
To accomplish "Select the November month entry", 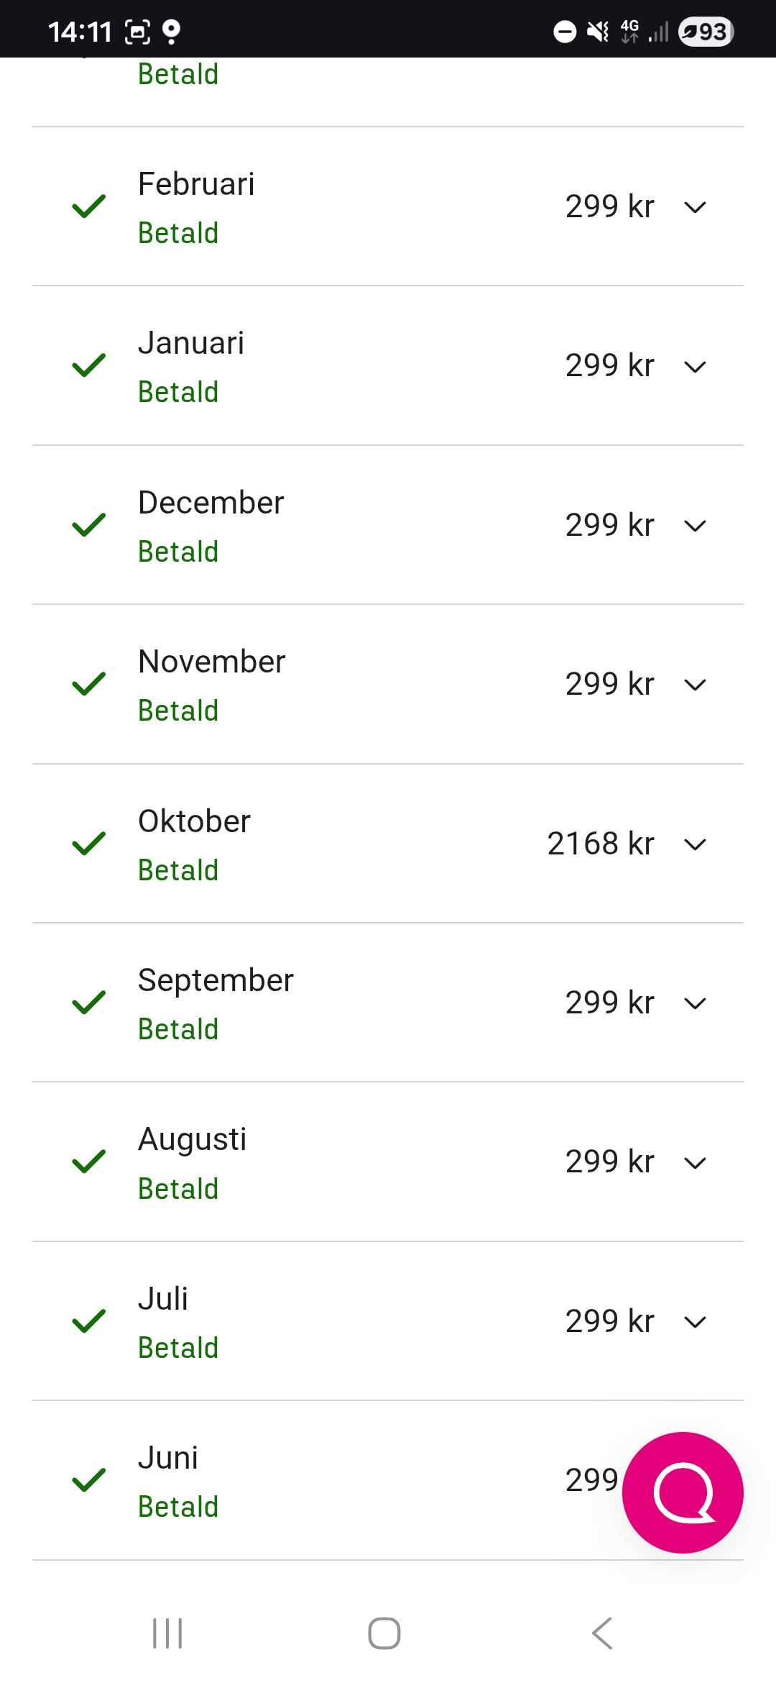I will tap(212, 662).
